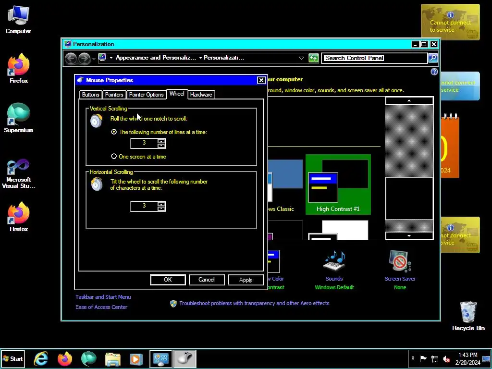Launch Windows Media Player from the taskbar
This screenshot has height=369, width=492.
click(136, 358)
